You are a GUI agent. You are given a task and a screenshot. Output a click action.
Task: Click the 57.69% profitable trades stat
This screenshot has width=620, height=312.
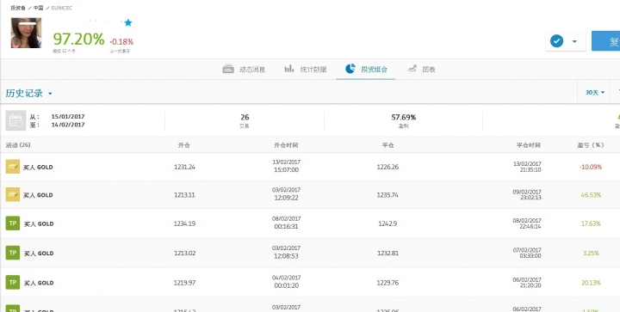403,117
